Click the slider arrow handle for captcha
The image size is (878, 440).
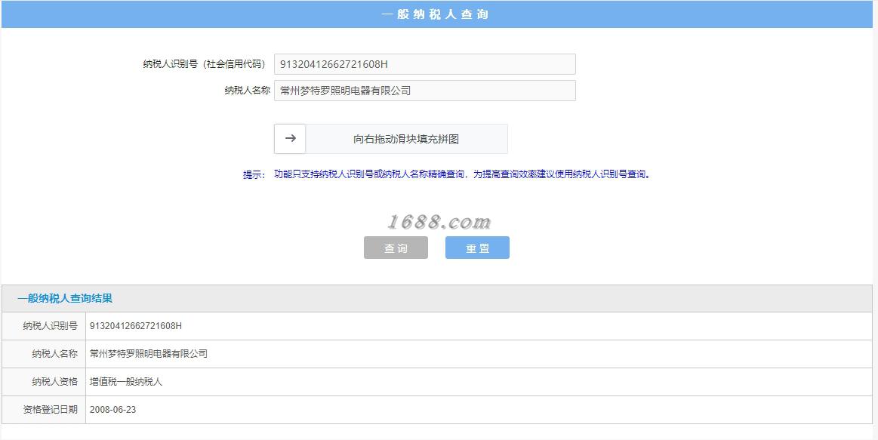(290, 139)
